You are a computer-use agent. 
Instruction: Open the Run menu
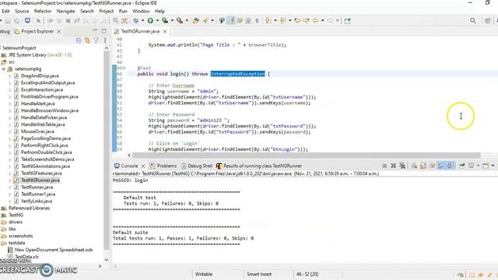tap(123, 11)
